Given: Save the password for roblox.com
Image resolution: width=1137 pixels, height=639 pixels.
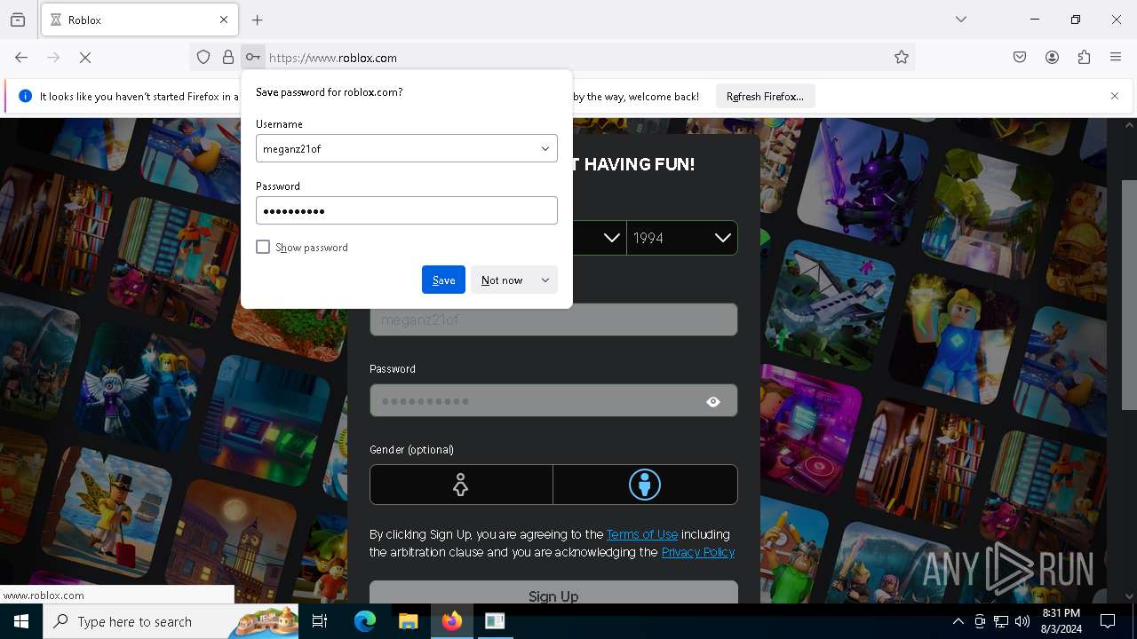Looking at the screenshot, I should pos(443,280).
